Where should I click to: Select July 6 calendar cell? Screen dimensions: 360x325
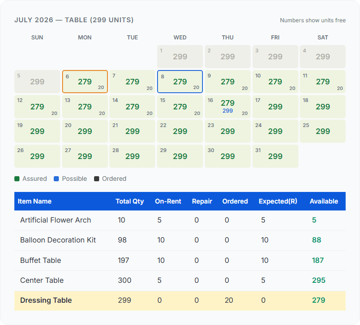(x=85, y=82)
